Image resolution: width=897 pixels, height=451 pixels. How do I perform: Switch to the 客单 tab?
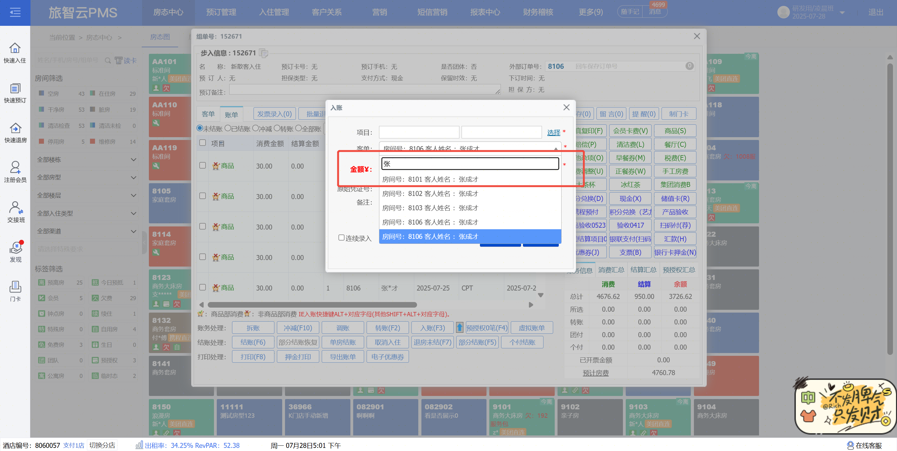[208, 114]
